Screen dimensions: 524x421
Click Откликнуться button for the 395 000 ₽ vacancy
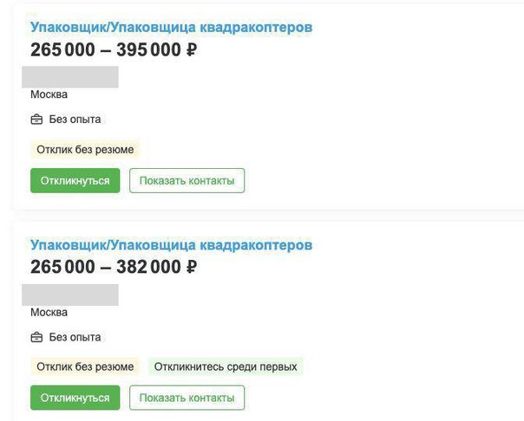(x=75, y=180)
